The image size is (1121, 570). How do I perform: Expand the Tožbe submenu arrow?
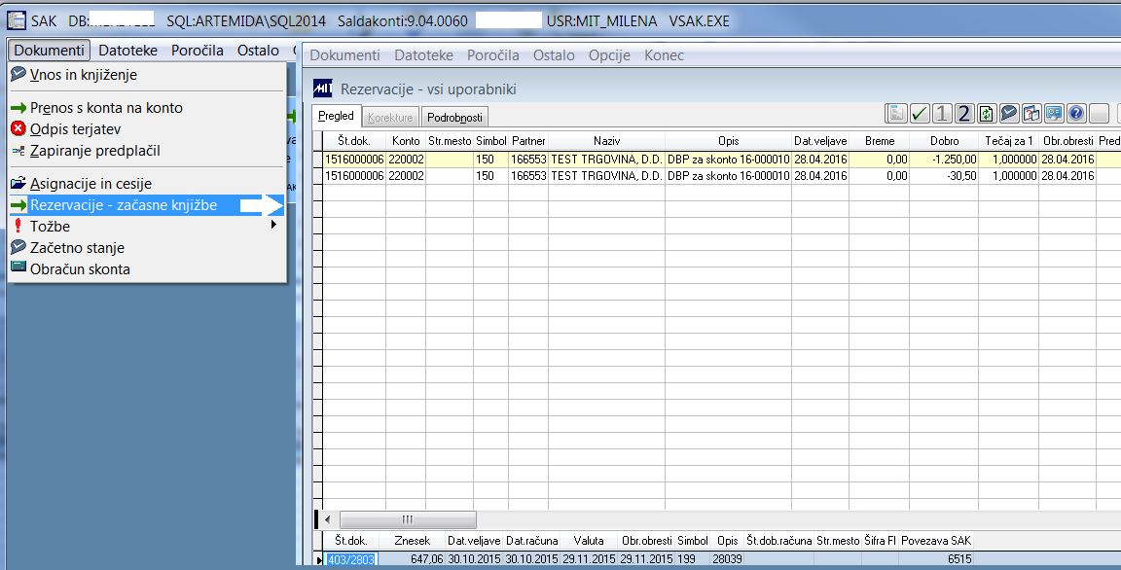click(x=273, y=225)
